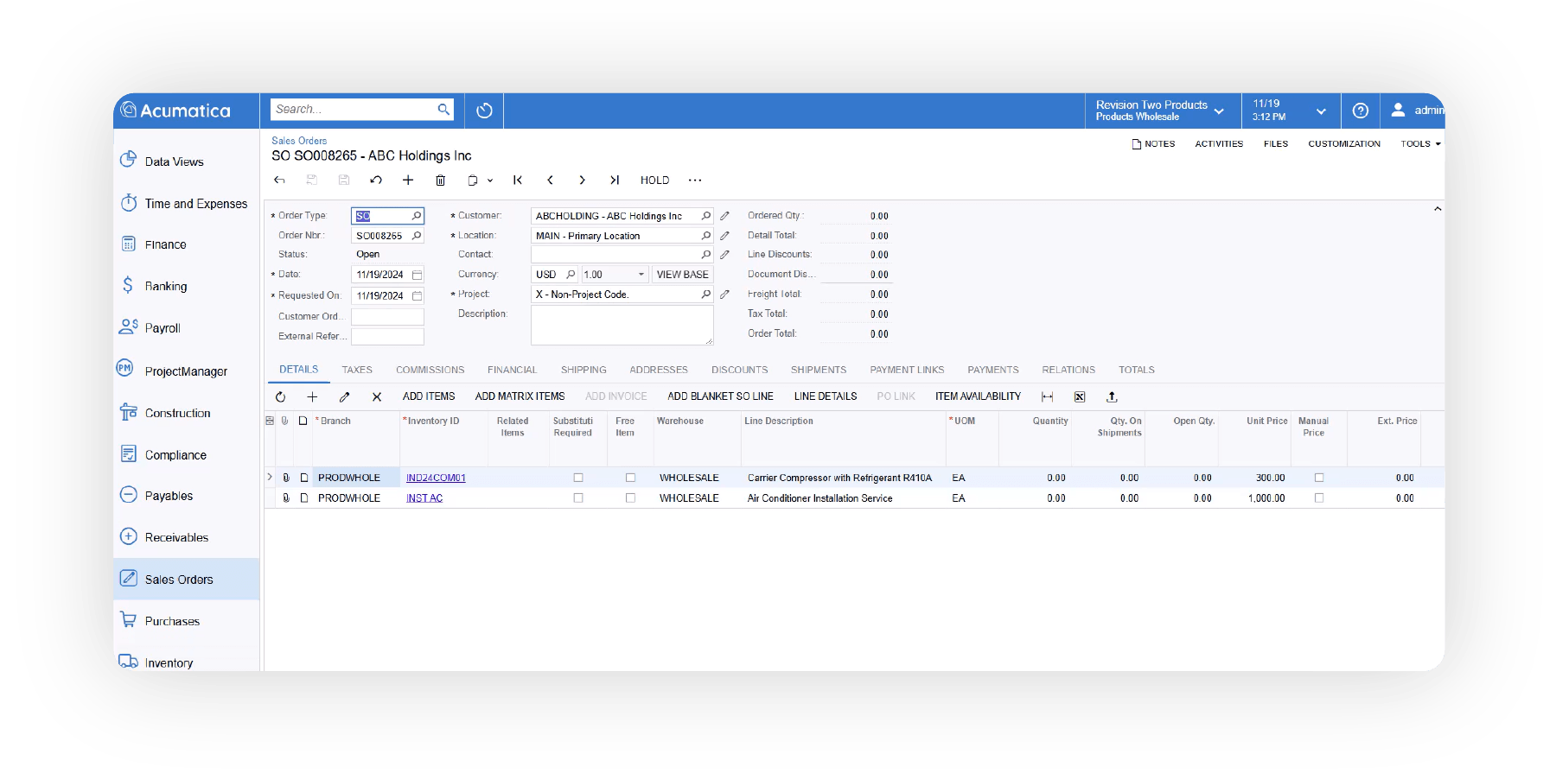The width and height of the screenshot is (1556, 773).
Task: Open the INSTAC inventory link
Action: click(x=424, y=498)
